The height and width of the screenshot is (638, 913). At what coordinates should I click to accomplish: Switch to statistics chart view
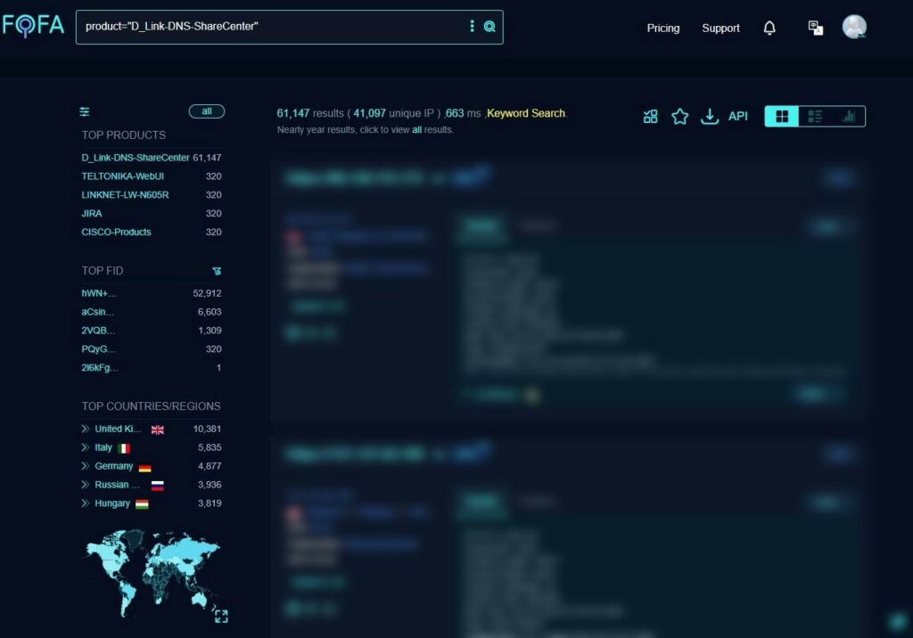click(848, 117)
